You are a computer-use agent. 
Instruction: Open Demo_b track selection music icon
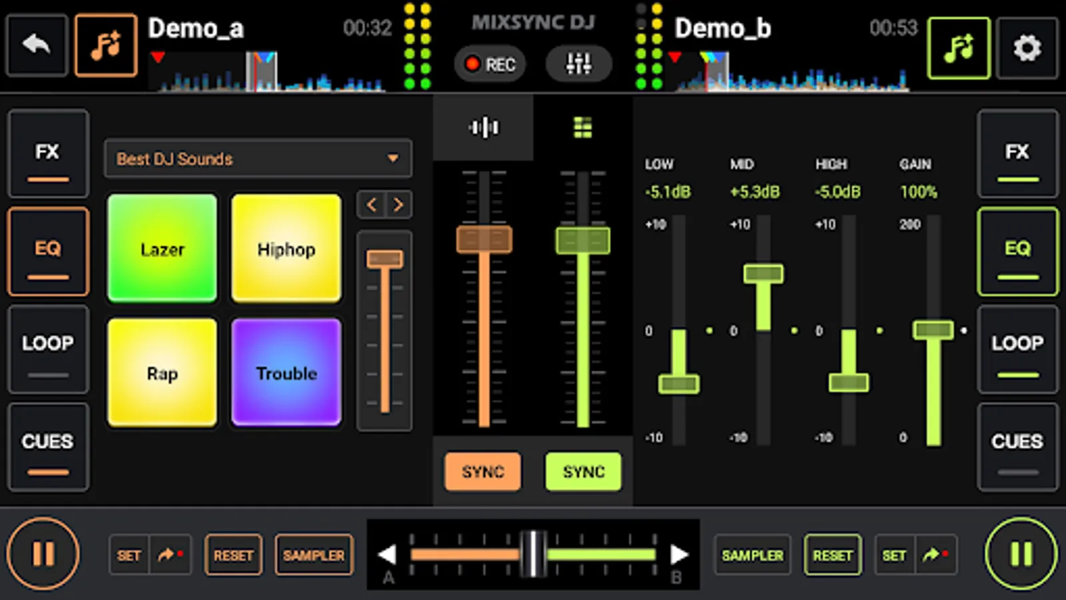pyautogui.click(x=958, y=48)
